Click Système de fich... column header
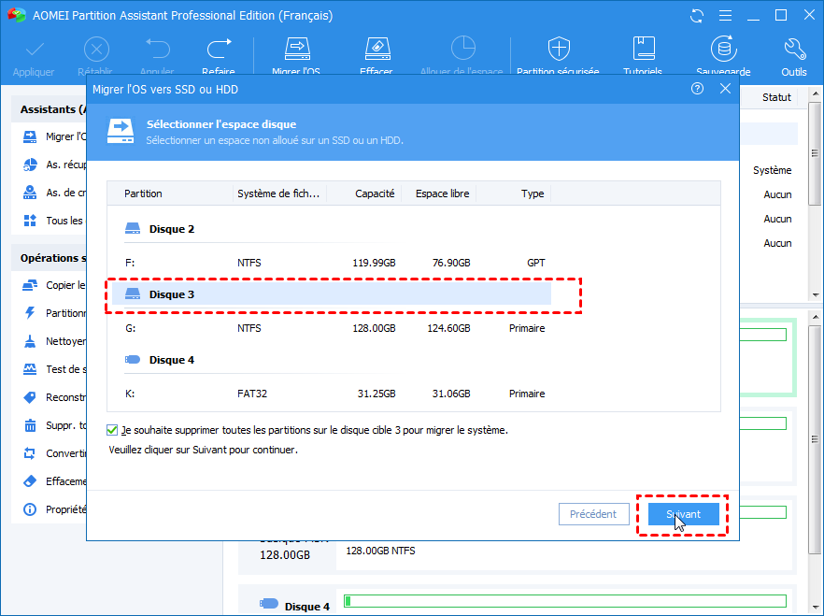 pyautogui.click(x=278, y=193)
